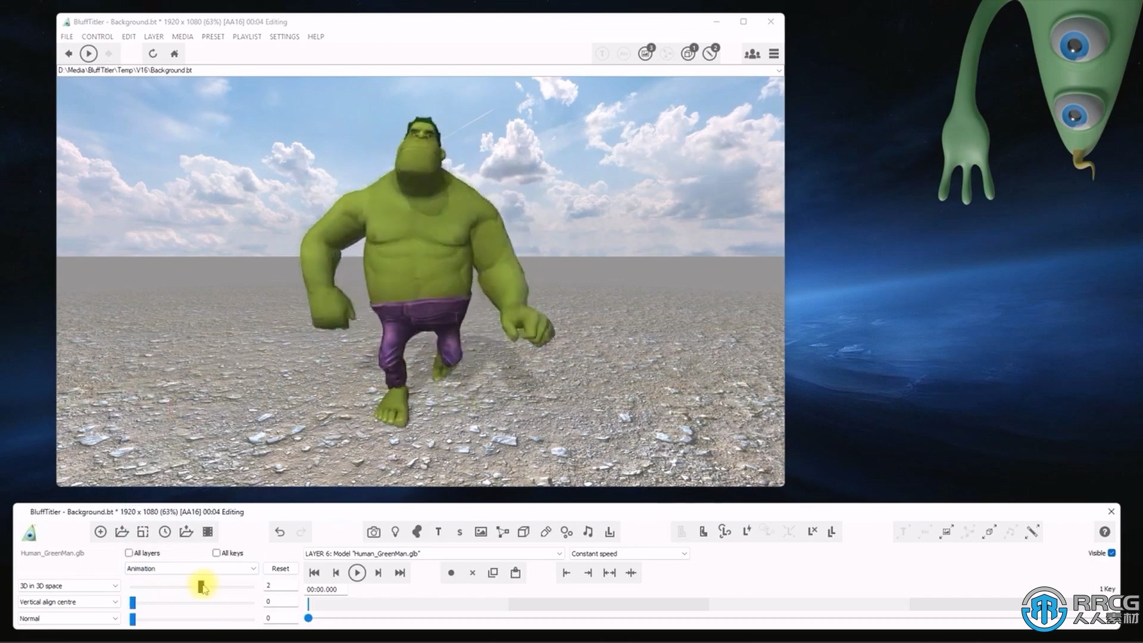Click the text tool icon in toolbar
Viewport: 1143px width, 643px height.
(x=438, y=532)
